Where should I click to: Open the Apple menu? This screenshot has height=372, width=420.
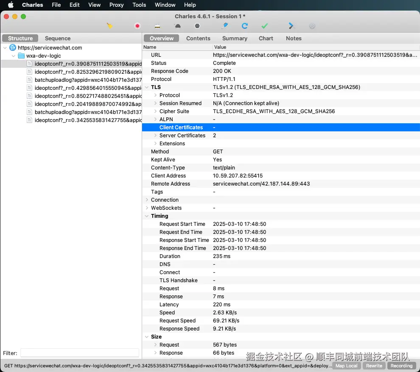(x=11, y=5)
